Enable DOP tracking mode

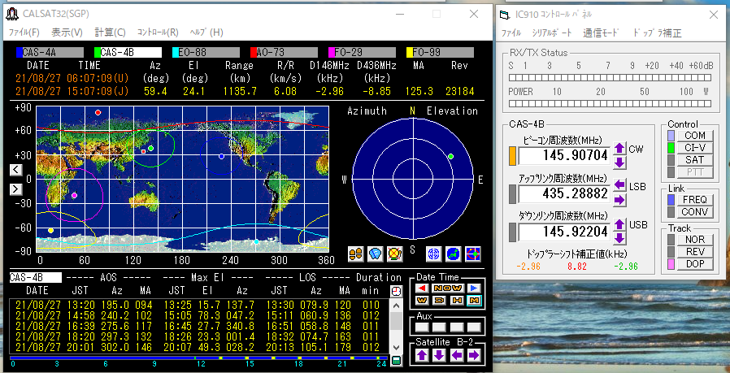point(694,264)
